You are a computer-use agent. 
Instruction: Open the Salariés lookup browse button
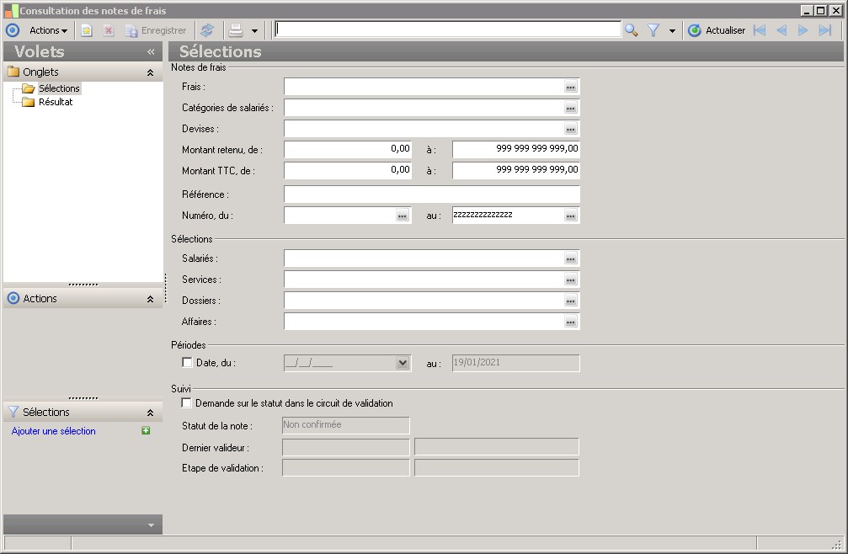pos(570,258)
